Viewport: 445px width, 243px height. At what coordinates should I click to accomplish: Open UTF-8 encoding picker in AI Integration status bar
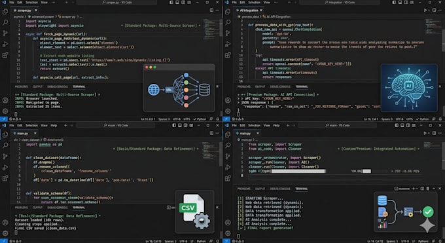400,119
